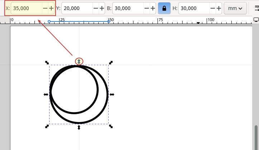Screen dimensions: 259x150
Task: Increase Y value with plus button
Action: point(102,8)
